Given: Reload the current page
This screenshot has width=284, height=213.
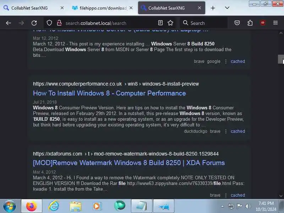Looking at the screenshot, I should point(34,23).
